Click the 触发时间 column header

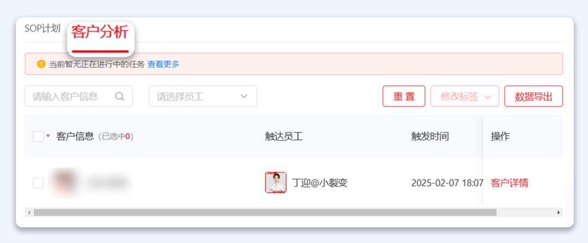point(430,136)
